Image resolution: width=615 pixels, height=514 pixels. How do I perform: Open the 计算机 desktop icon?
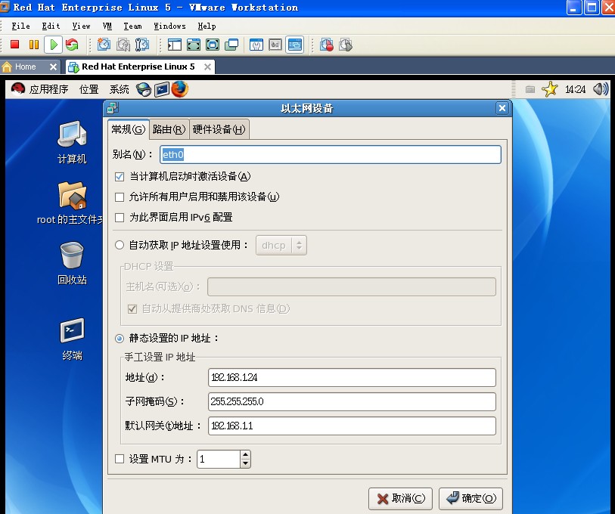tap(72, 142)
